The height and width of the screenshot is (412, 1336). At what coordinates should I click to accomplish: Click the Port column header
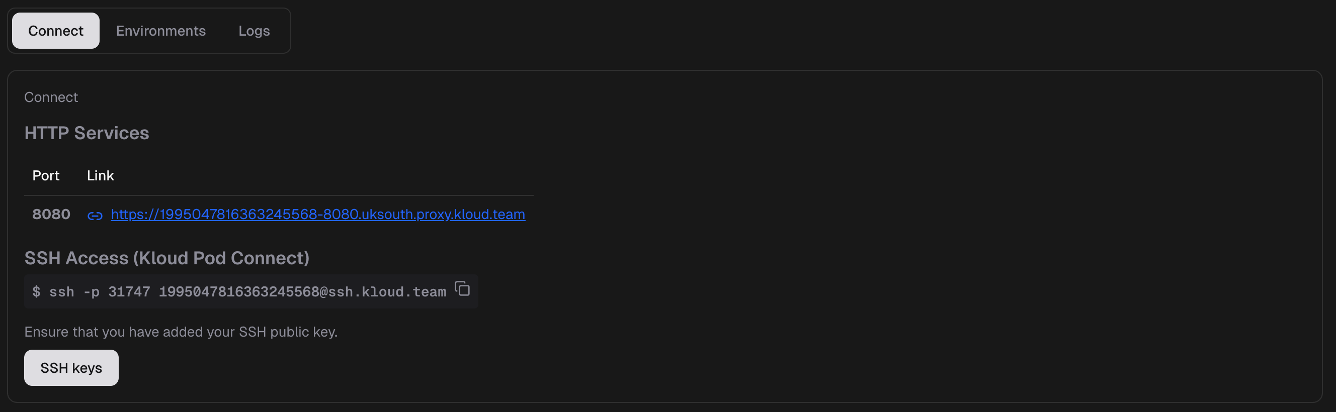point(46,176)
